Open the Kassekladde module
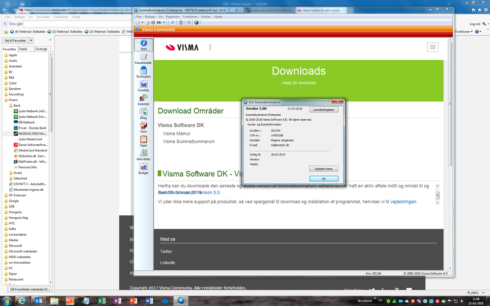This screenshot has height=306, width=490. (143, 59)
